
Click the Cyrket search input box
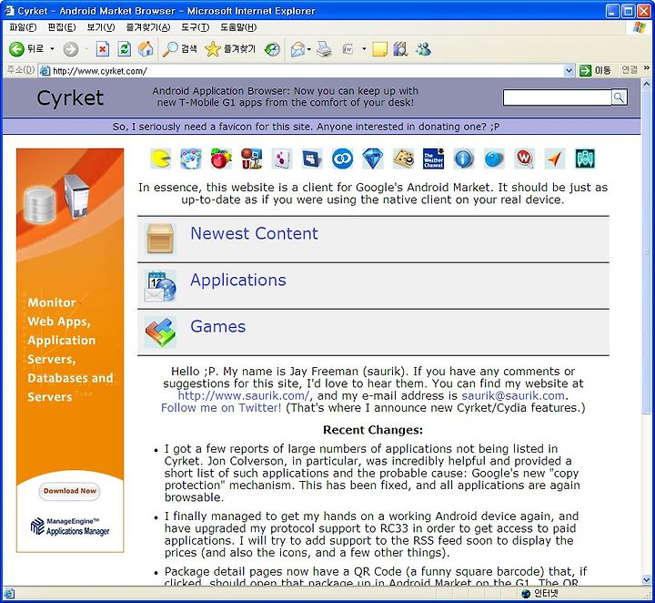coord(558,97)
